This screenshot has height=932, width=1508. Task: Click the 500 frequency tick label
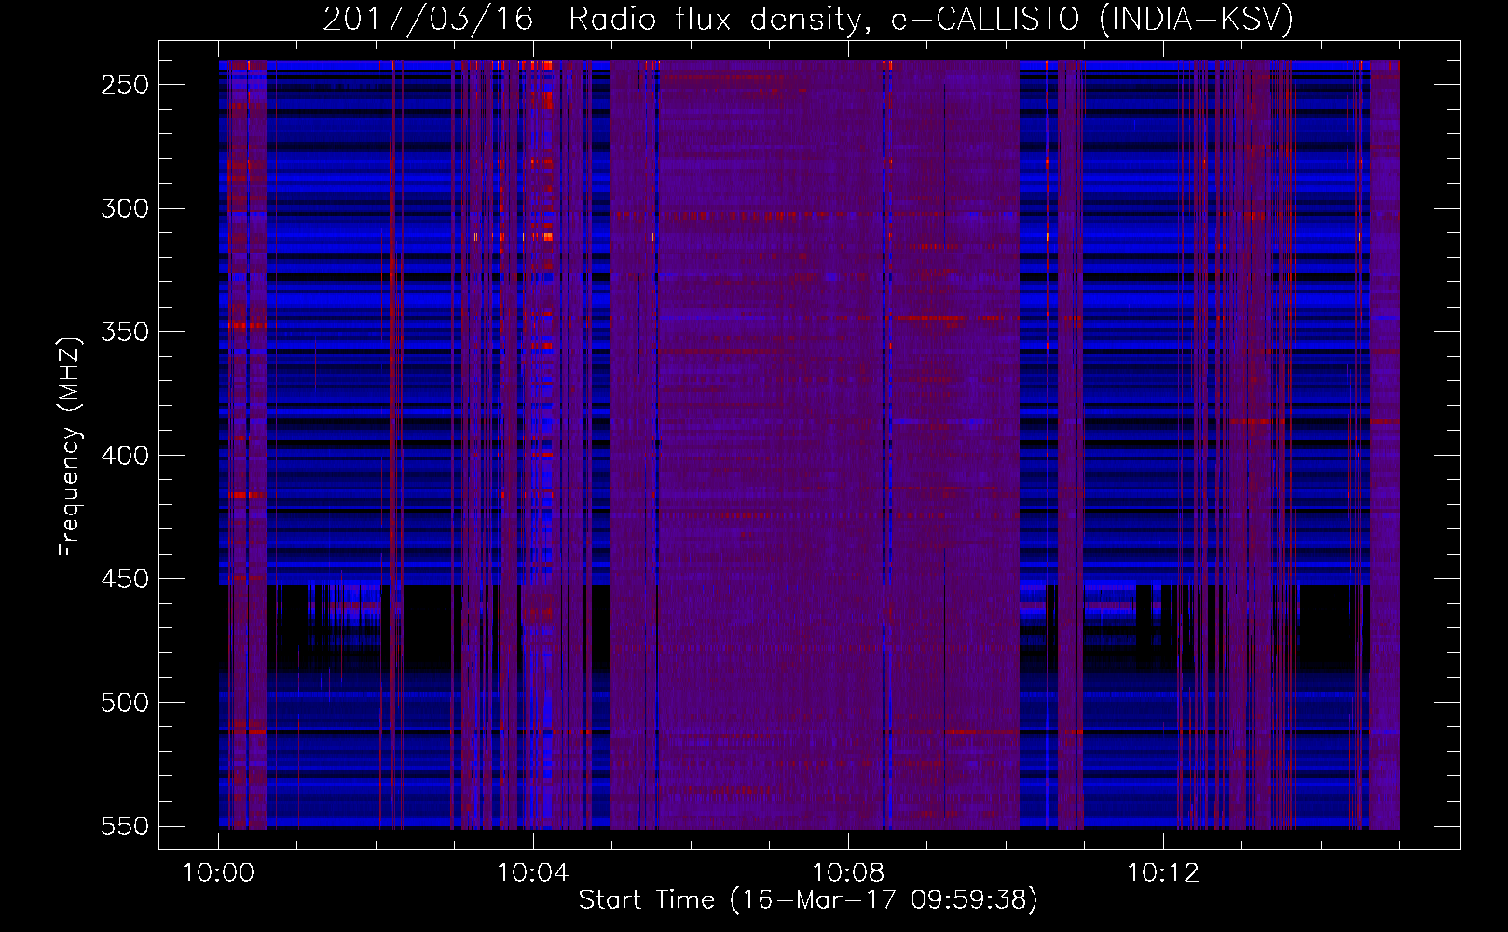125,703
